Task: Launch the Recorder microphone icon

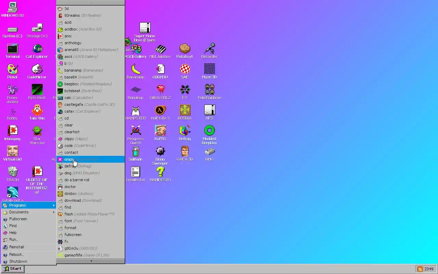Action: [x=209, y=51]
